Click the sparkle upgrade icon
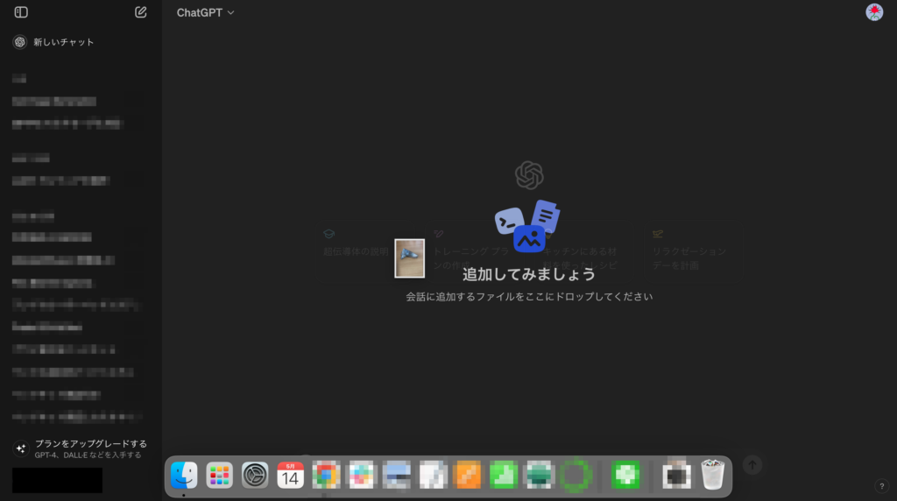The width and height of the screenshot is (897, 501). pos(21,449)
